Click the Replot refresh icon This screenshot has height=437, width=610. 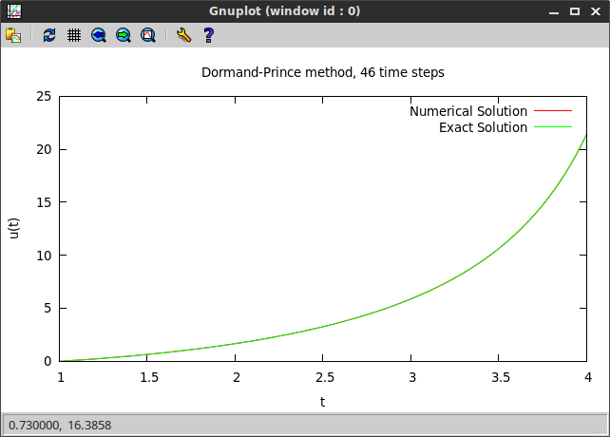49,35
